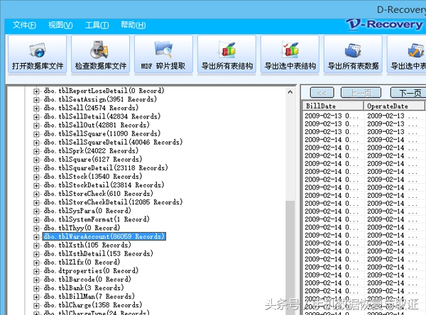The width and height of the screenshot is (426, 315).
Task: Click Export All Table Structures icon
Action: [227, 55]
